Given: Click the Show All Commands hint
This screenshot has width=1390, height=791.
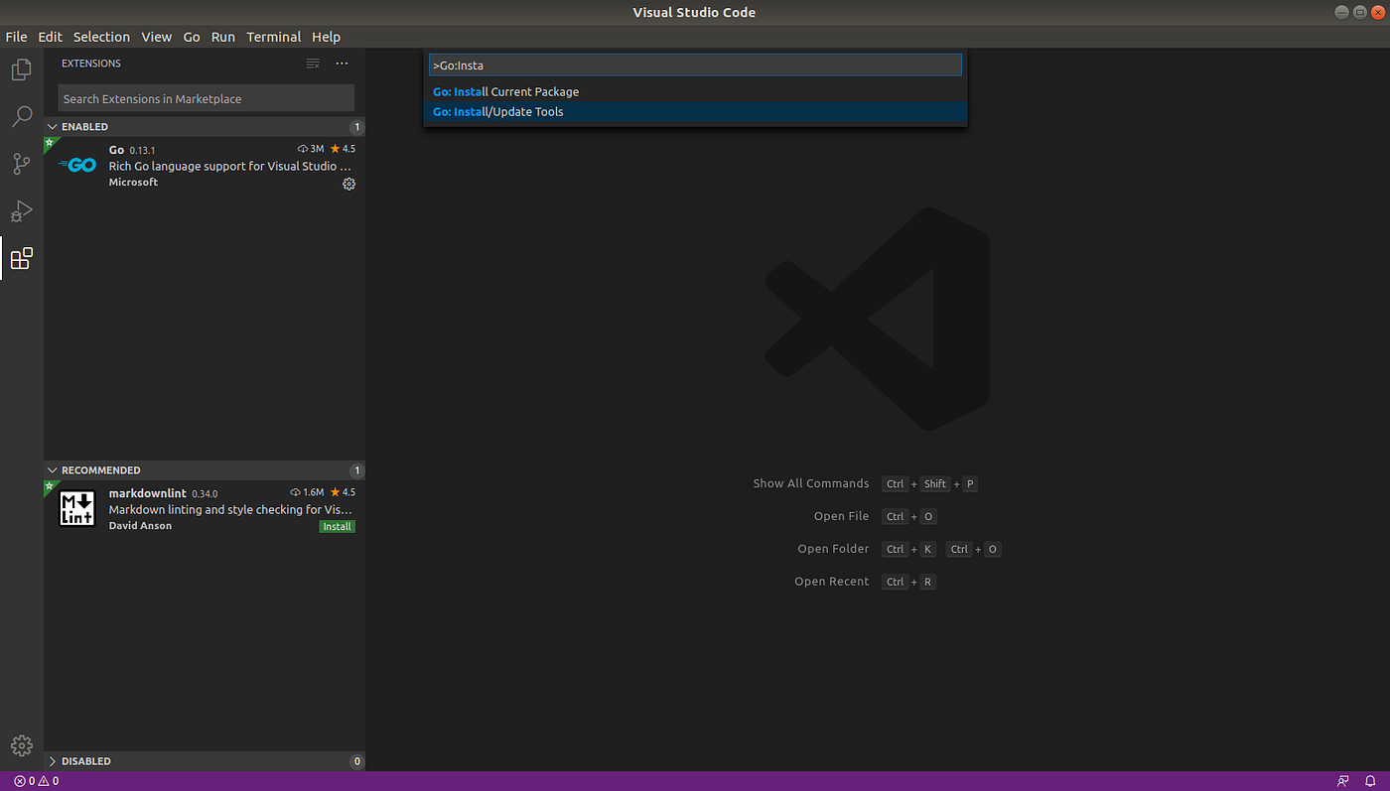Looking at the screenshot, I should click(810, 483).
